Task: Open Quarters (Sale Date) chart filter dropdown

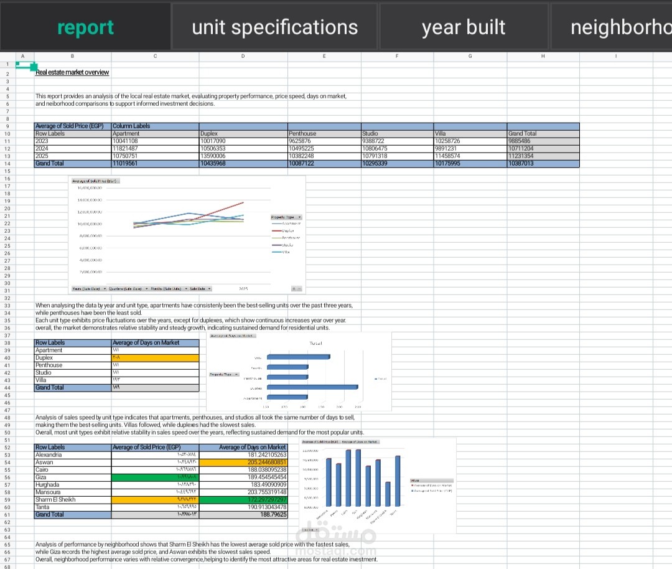Action: point(128,289)
